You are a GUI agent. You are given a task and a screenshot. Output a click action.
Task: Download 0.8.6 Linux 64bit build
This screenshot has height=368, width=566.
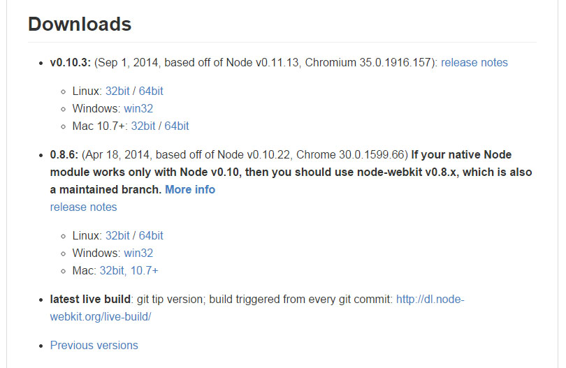(151, 235)
